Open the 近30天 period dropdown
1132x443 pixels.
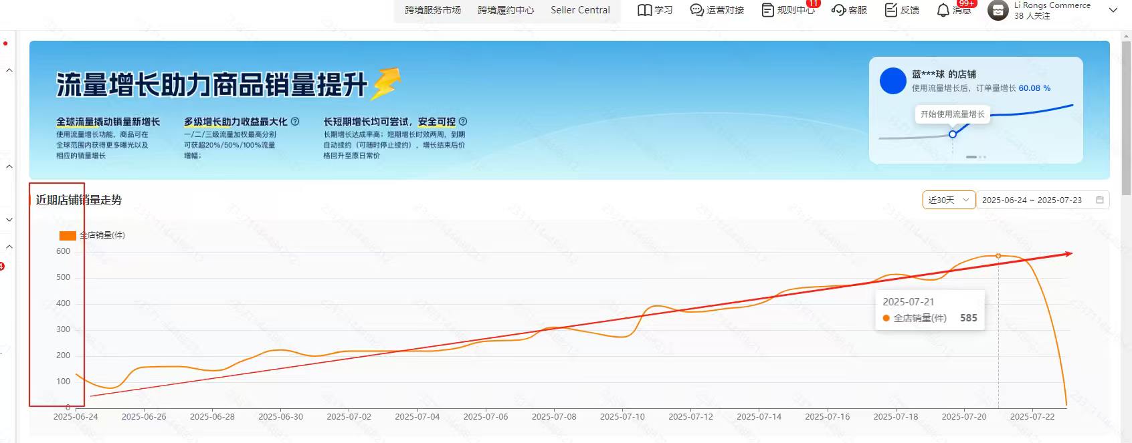pyautogui.click(x=949, y=200)
